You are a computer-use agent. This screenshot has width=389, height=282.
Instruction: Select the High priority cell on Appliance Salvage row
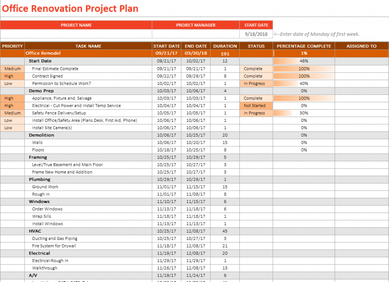click(12, 98)
